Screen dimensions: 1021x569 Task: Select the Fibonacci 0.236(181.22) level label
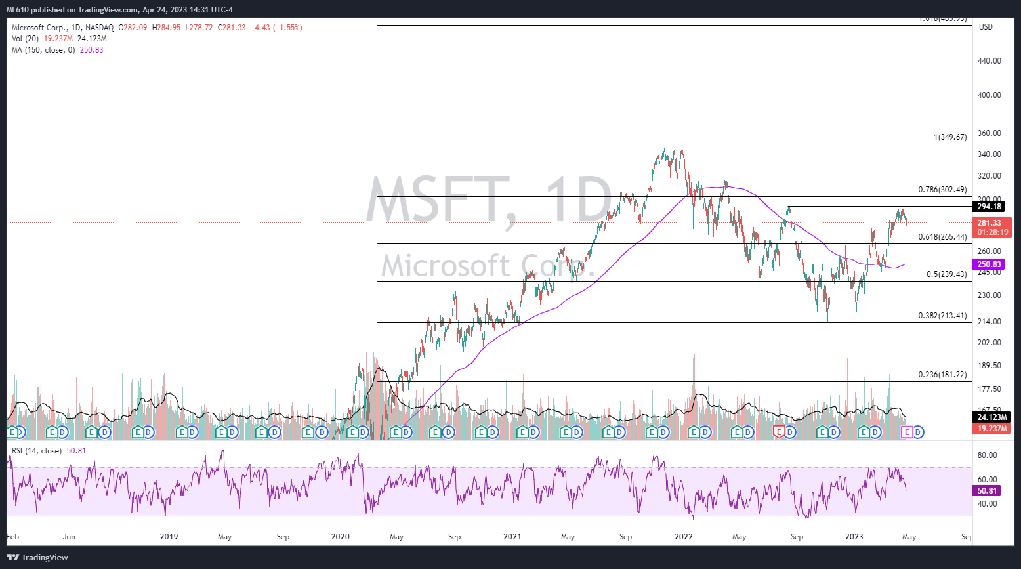pyautogui.click(x=942, y=375)
